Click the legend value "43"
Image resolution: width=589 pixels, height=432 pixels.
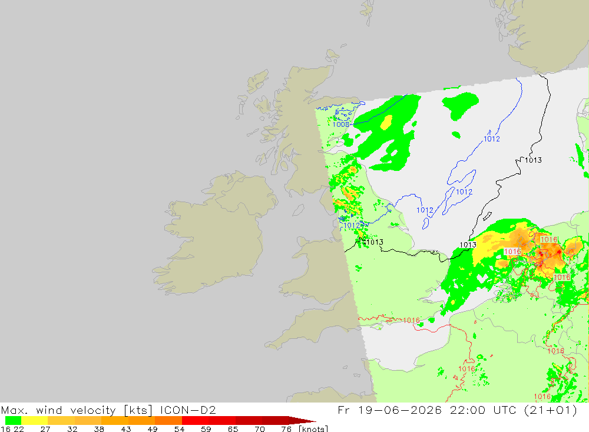(126, 429)
